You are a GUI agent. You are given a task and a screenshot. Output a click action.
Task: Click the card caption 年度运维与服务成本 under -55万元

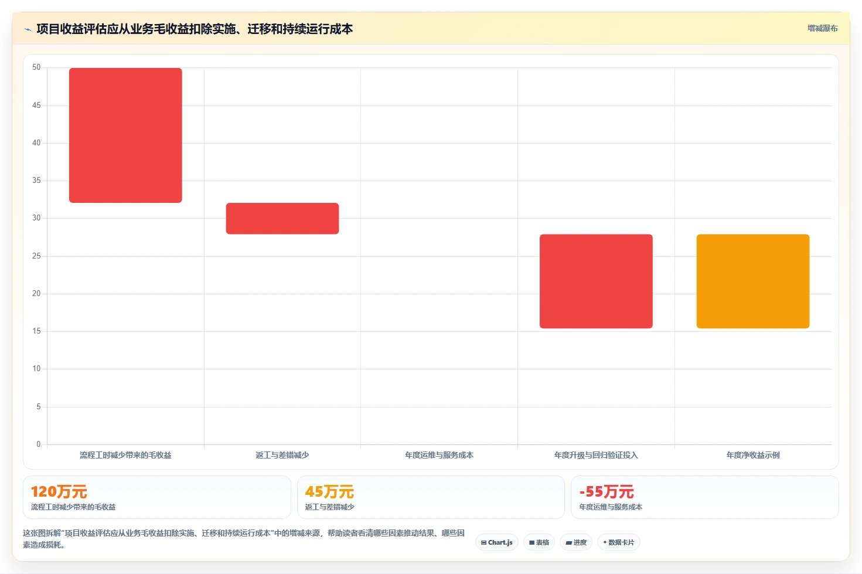[x=611, y=507]
